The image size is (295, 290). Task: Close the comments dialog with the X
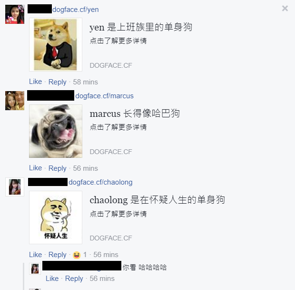(285, 8)
